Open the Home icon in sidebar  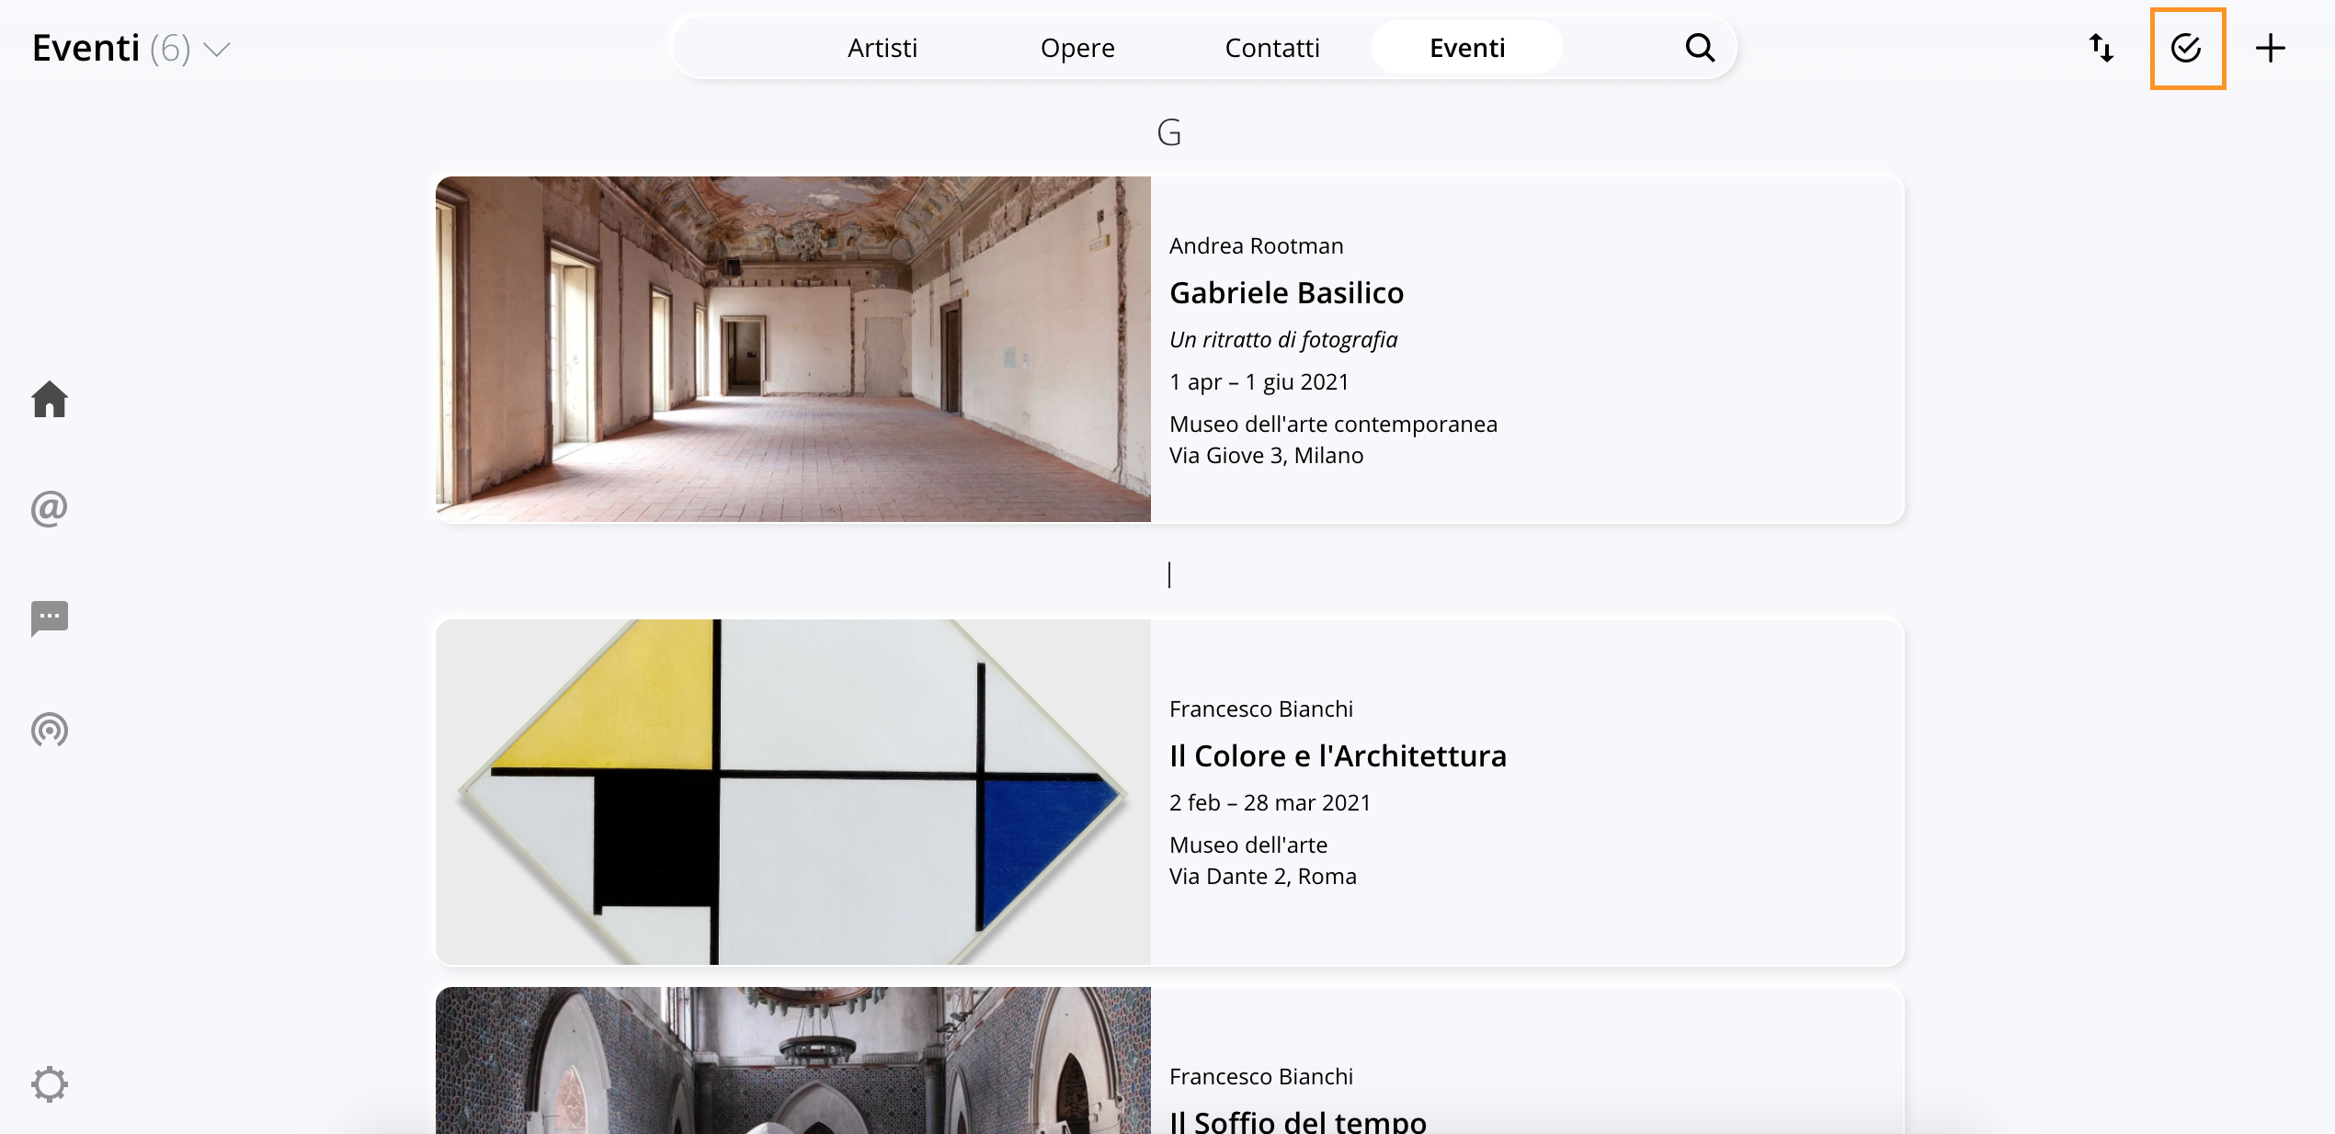(50, 400)
